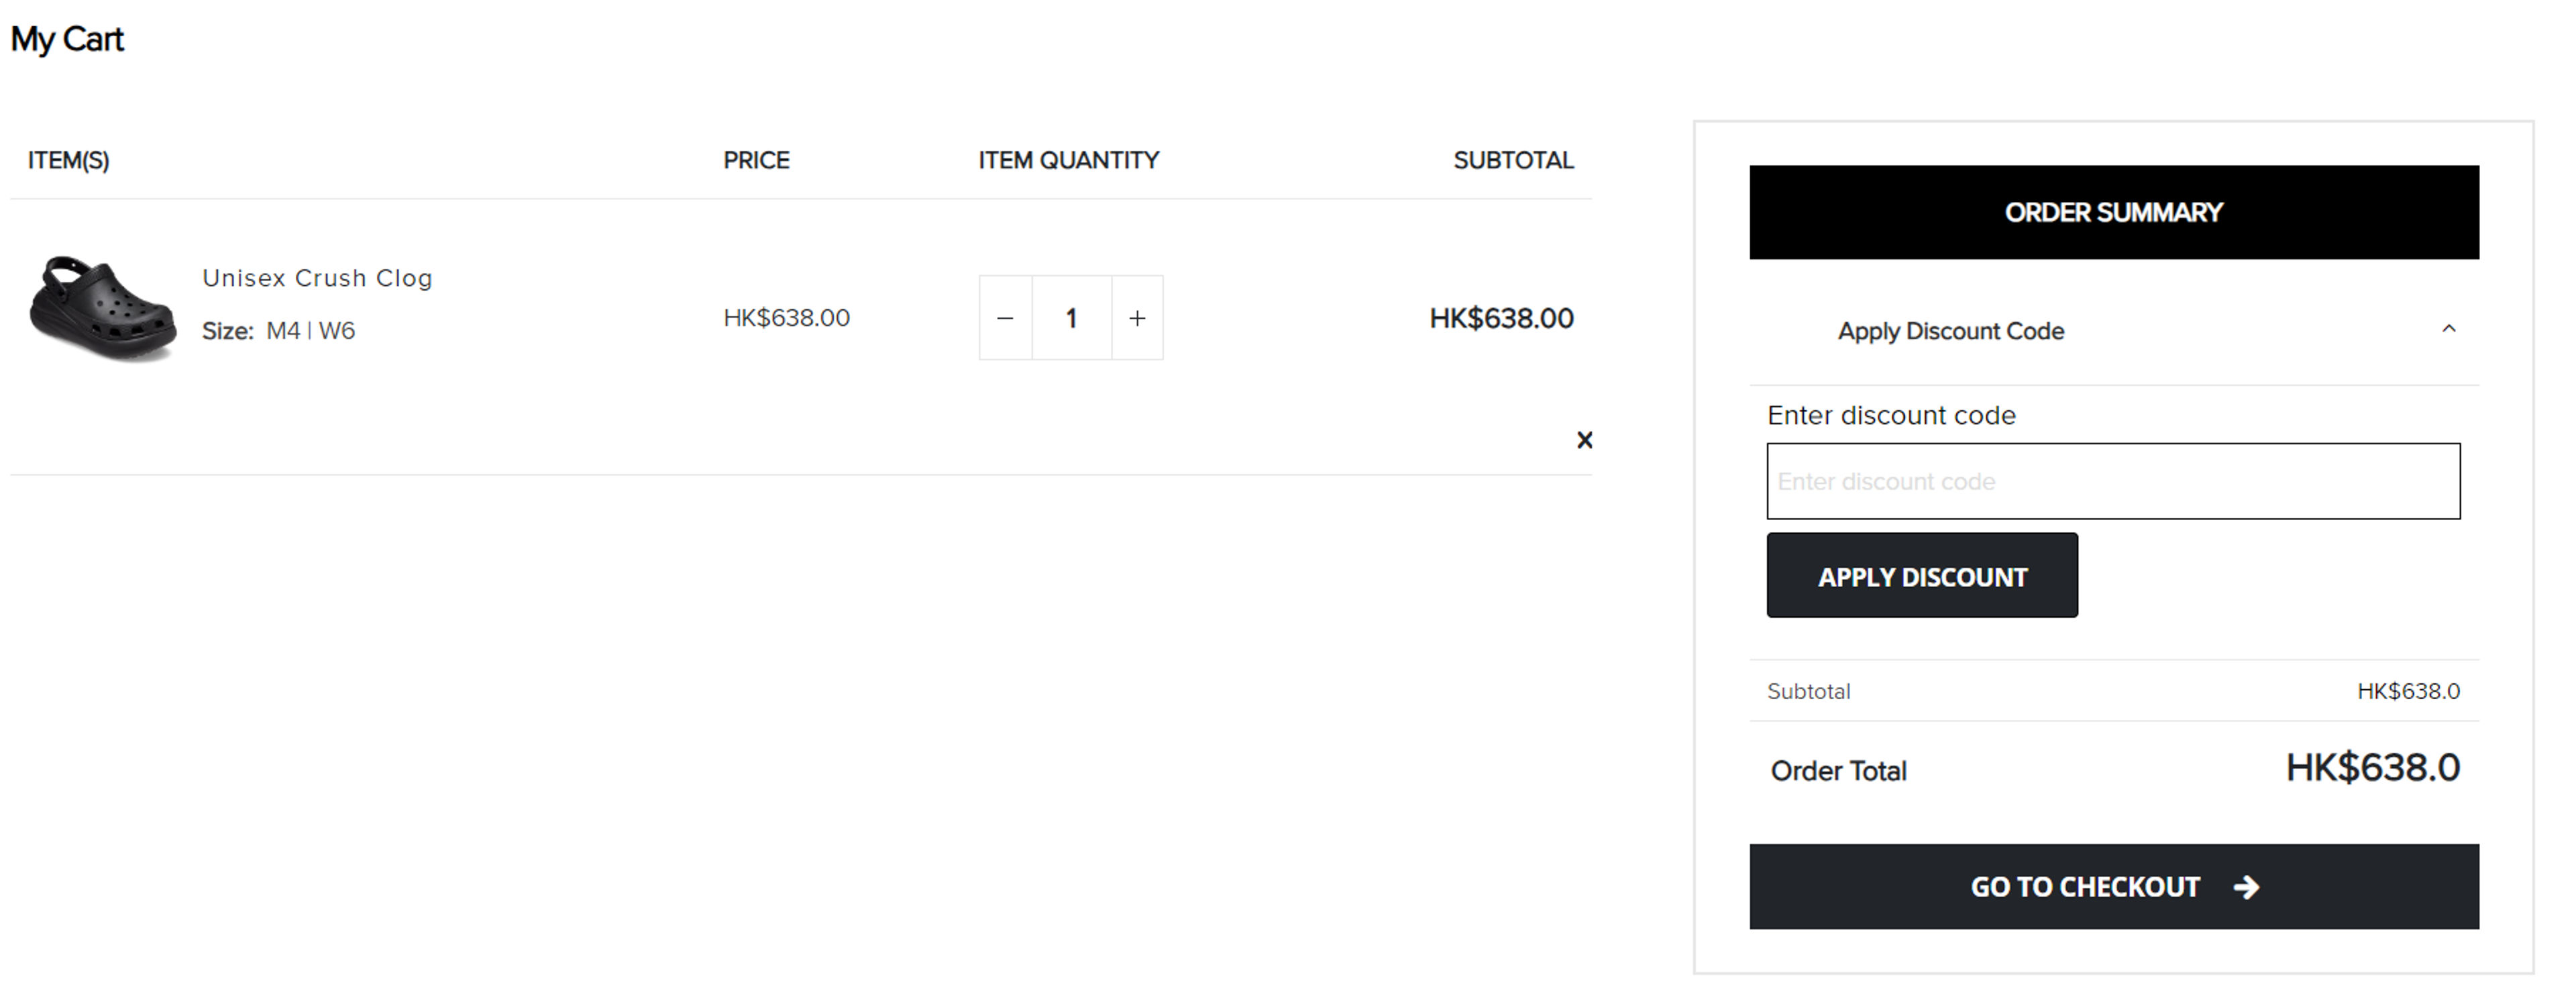Screen dimensions: 2576x983
Task: Decrease item quantity with minus icon
Action: (x=1005, y=318)
